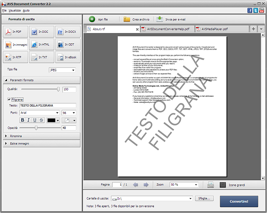Click the Pagina number field

(117, 185)
